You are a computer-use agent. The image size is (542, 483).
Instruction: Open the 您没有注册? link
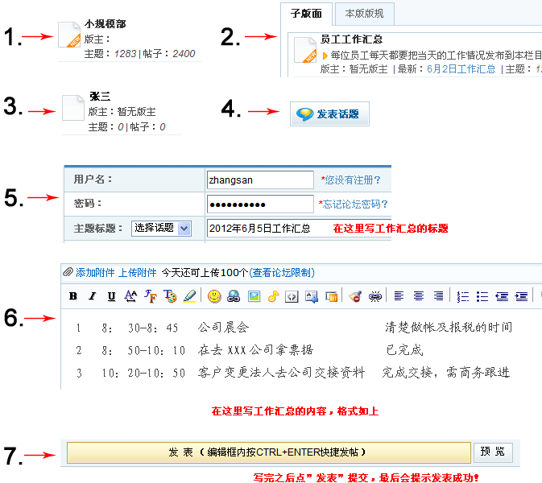(352, 180)
